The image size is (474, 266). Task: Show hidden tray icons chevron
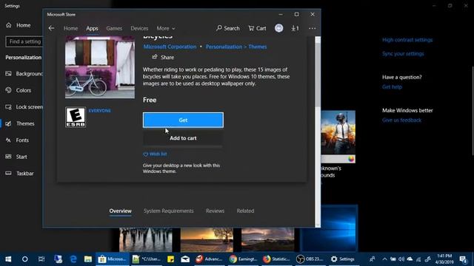384,259
